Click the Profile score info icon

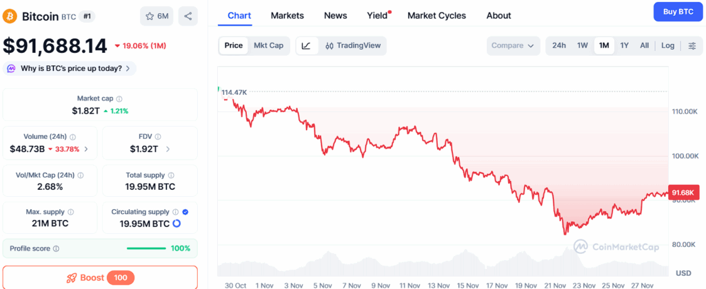click(x=57, y=248)
